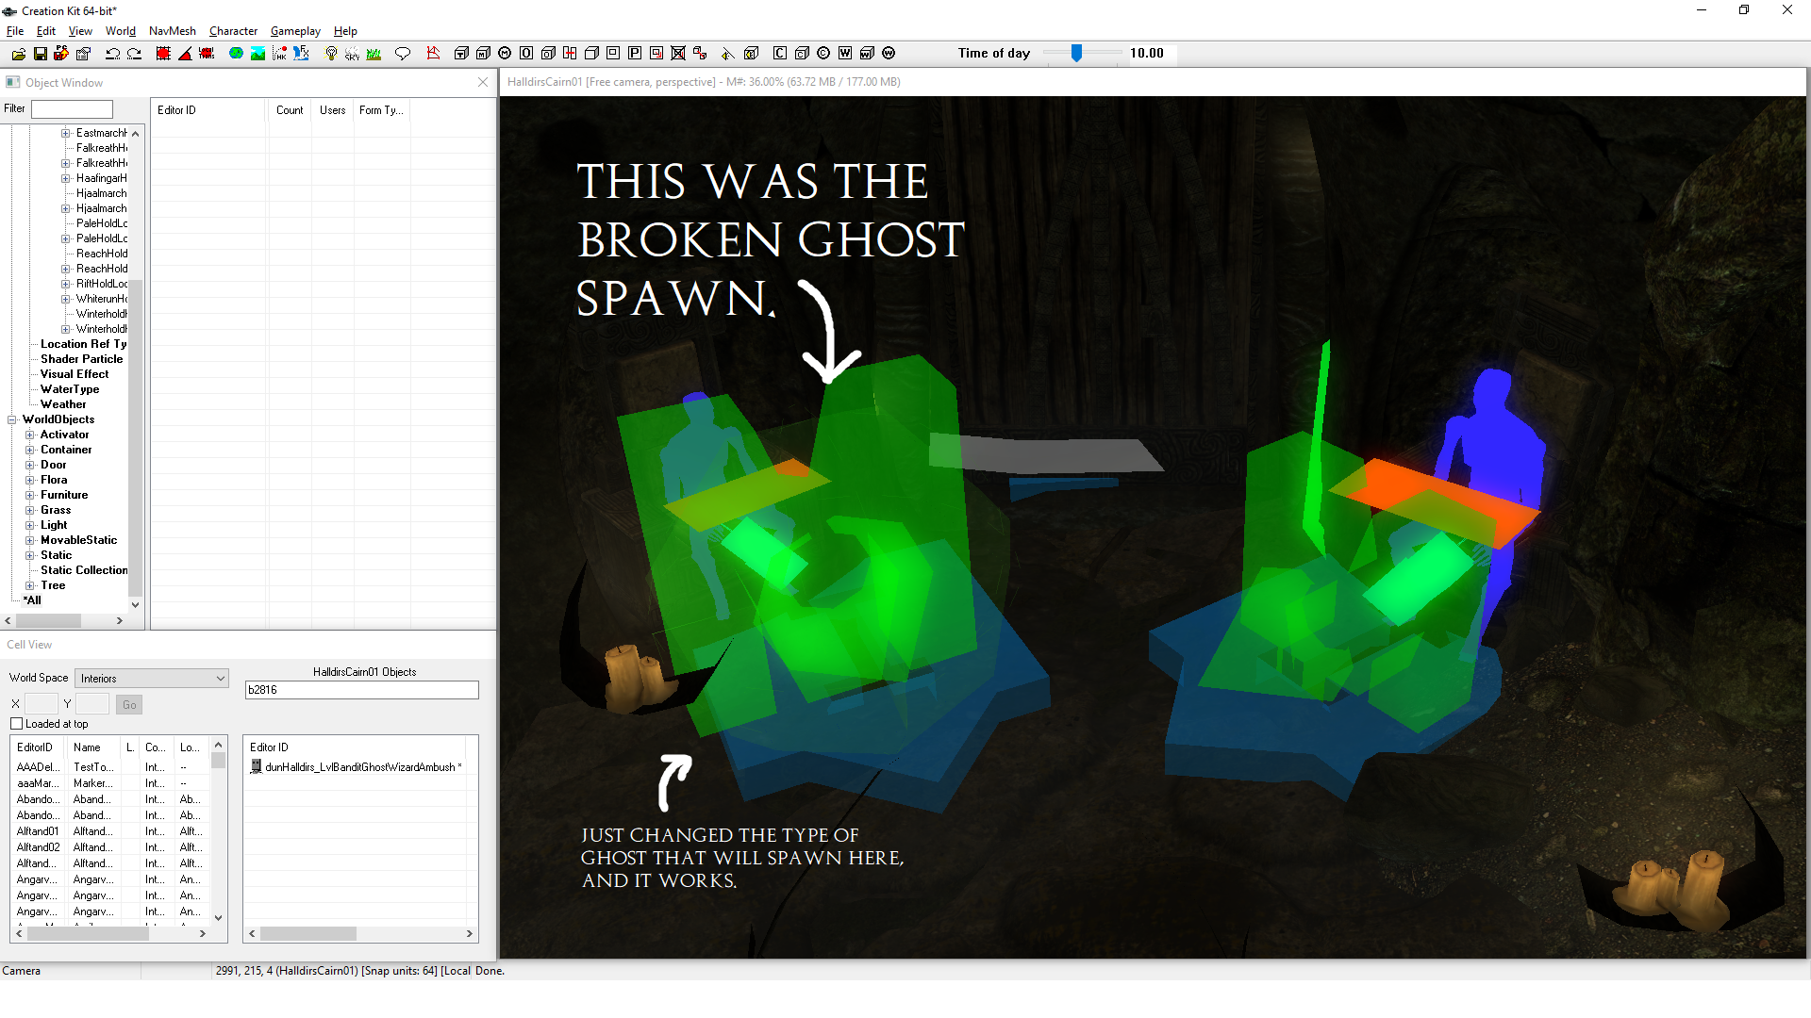
Task: Click the save floppy disk icon
Action: tap(41, 54)
